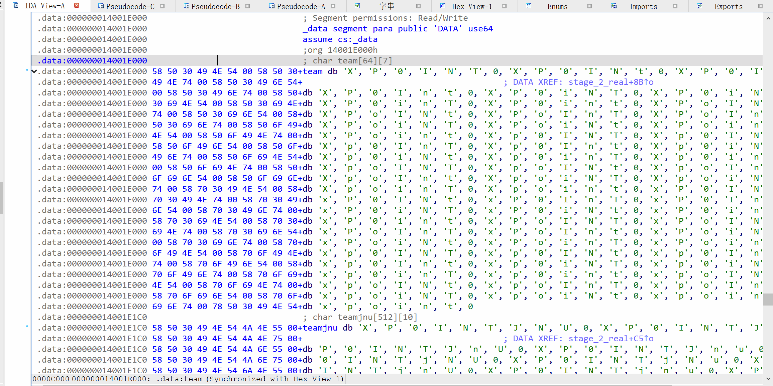Screen dimensions: 773x386
Task: Close the Pseudocode-C tab
Action: pos(162,6)
